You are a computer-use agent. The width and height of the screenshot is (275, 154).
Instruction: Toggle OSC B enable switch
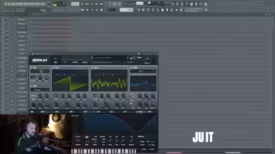(92, 68)
